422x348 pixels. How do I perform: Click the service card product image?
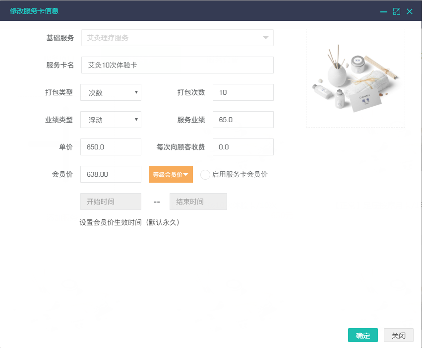click(x=355, y=78)
